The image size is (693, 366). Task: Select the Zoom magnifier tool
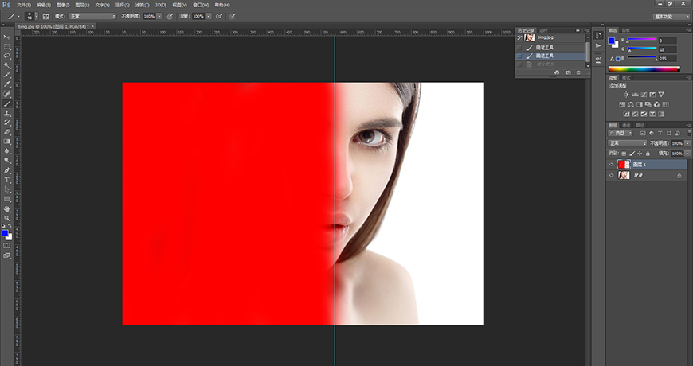[x=7, y=218]
